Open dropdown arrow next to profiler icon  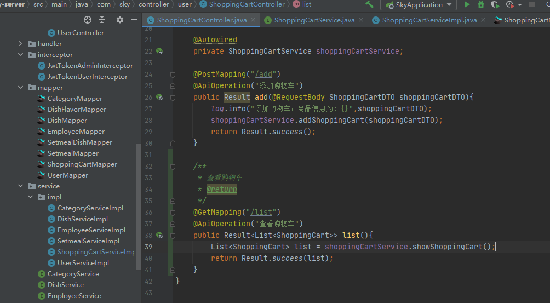point(520,5)
